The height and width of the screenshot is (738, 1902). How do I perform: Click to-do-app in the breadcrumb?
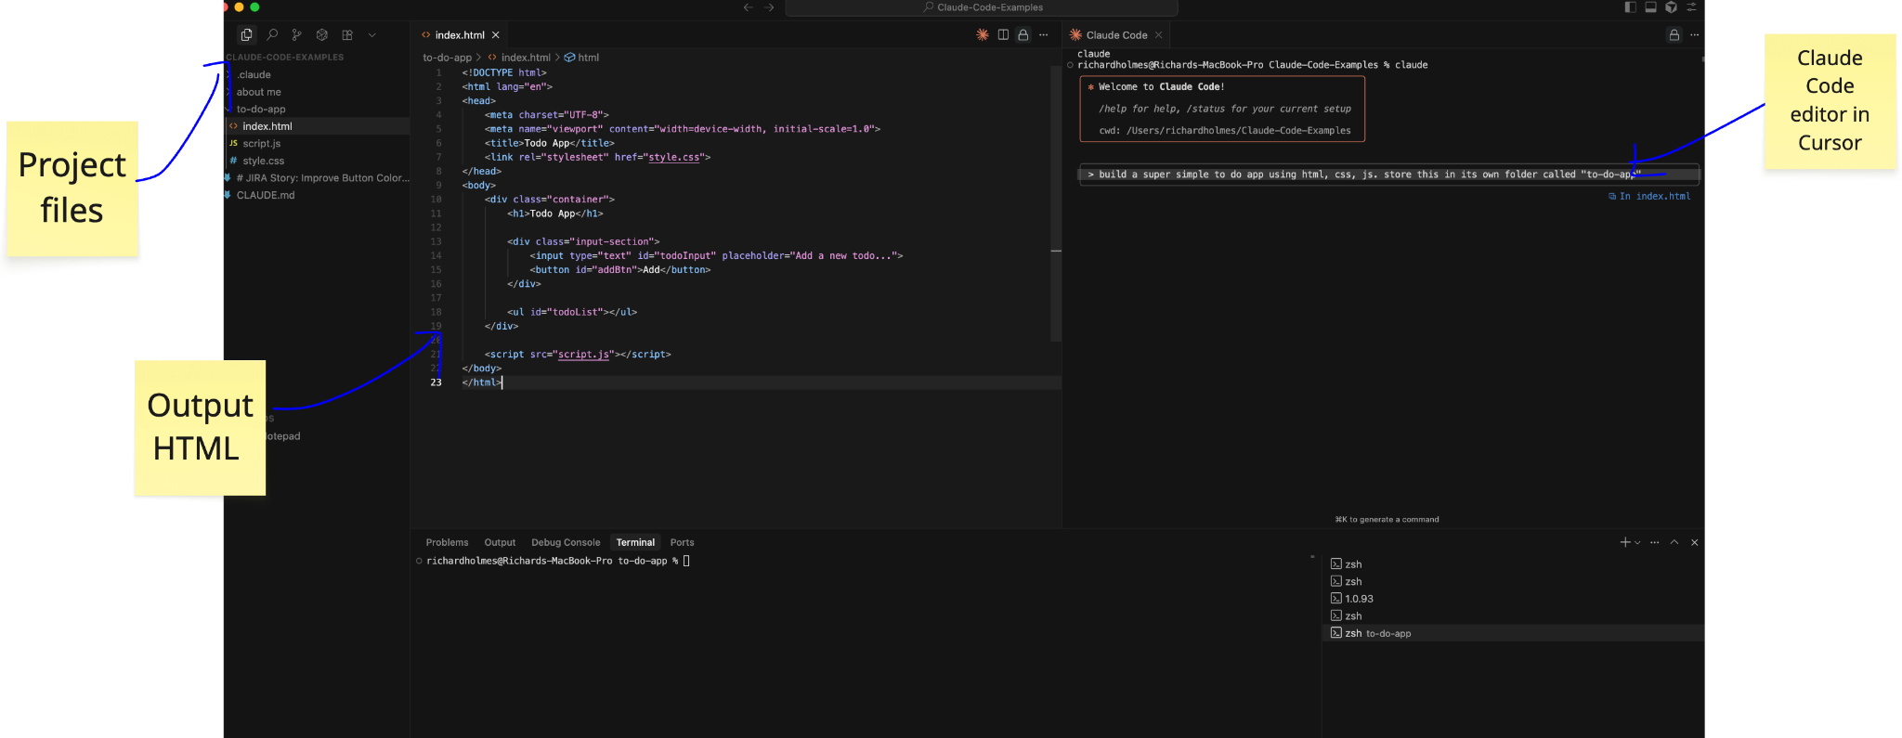(x=447, y=58)
